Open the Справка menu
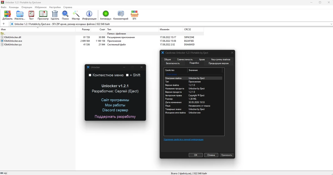Viewport: 333px width, 175px height. coord(67,7)
